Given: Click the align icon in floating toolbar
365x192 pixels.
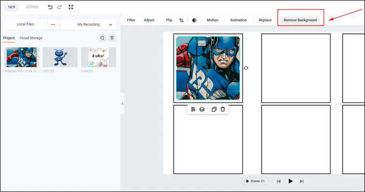Looking at the screenshot, I should tap(193, 109).
